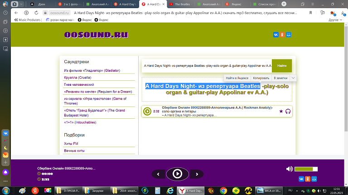Add the track to favorites with the star
This screenshot has width=348, height=195.
point(281,111)
